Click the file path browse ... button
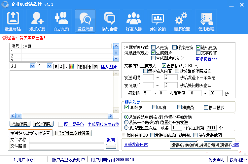248x164 pixels. [x=111, y=147]
